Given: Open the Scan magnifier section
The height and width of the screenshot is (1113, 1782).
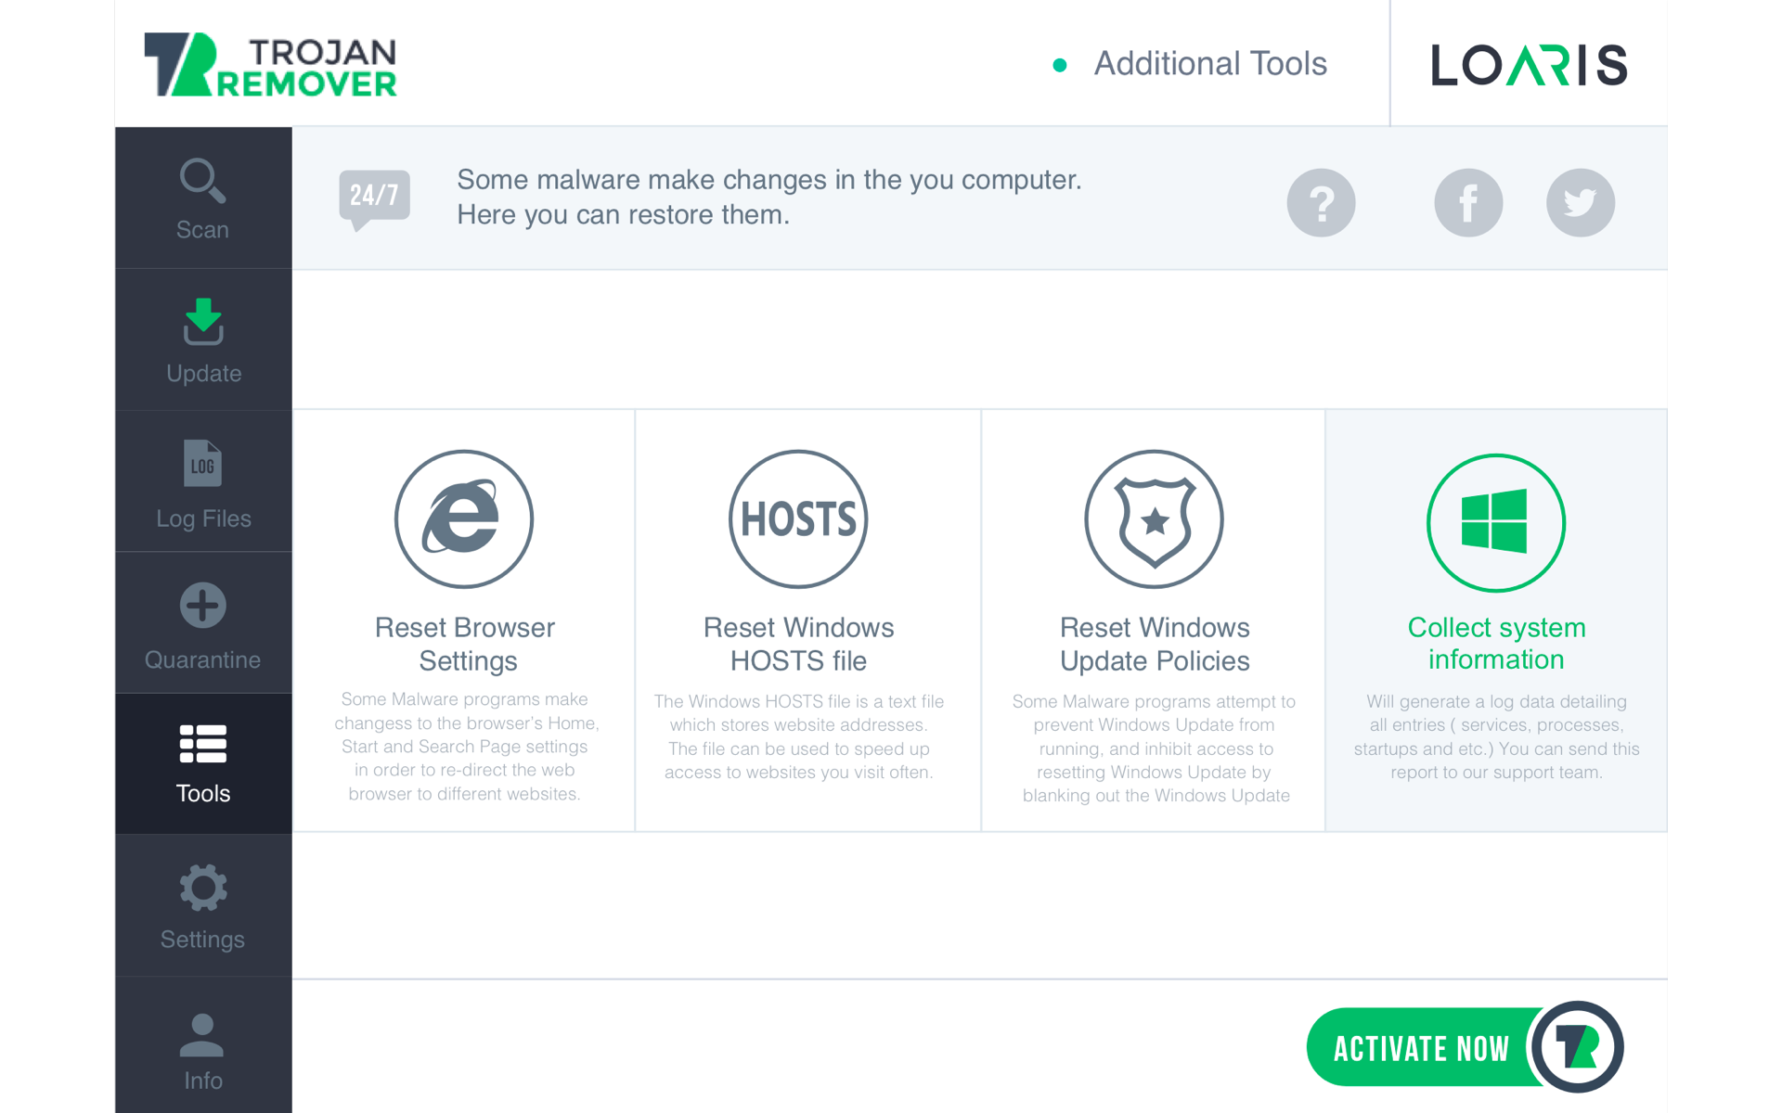Looking at the screenshot, I should [x=202, y=198].
